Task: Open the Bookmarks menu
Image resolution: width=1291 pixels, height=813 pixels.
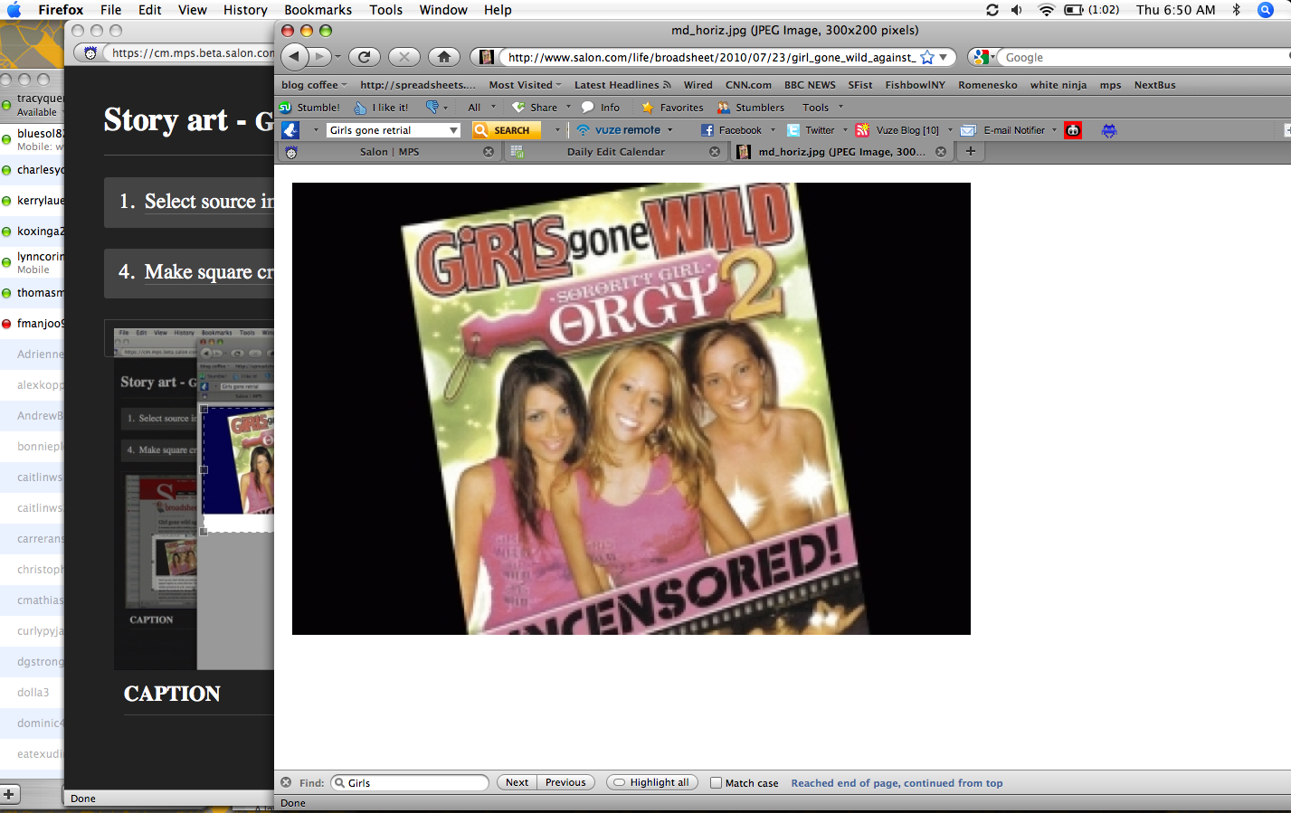Action: click(318, 10)
